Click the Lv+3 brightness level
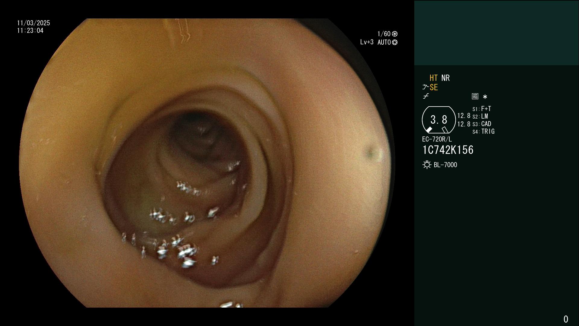The image size is (579, 326). pos(367,42)
